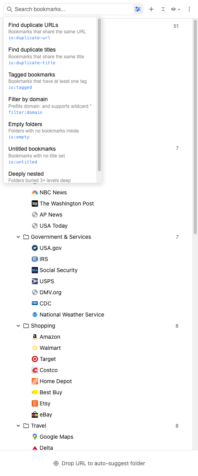Open the DMV.org bookmark
Viewport: 198px width, 476px height.
pos(46,292)
